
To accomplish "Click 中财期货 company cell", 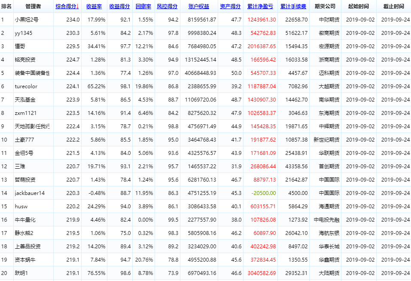I will point(329,20).
